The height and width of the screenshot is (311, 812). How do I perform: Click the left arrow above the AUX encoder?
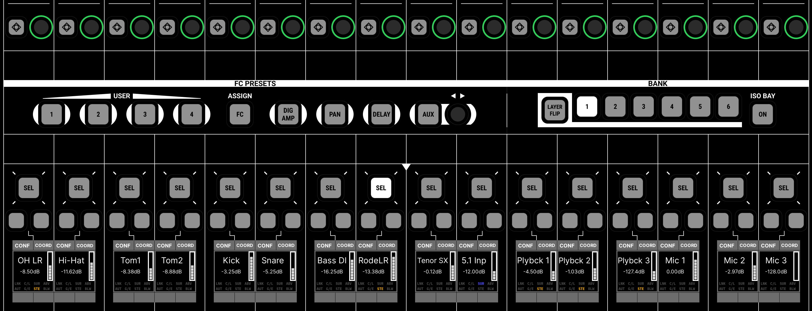click(453, 96)
